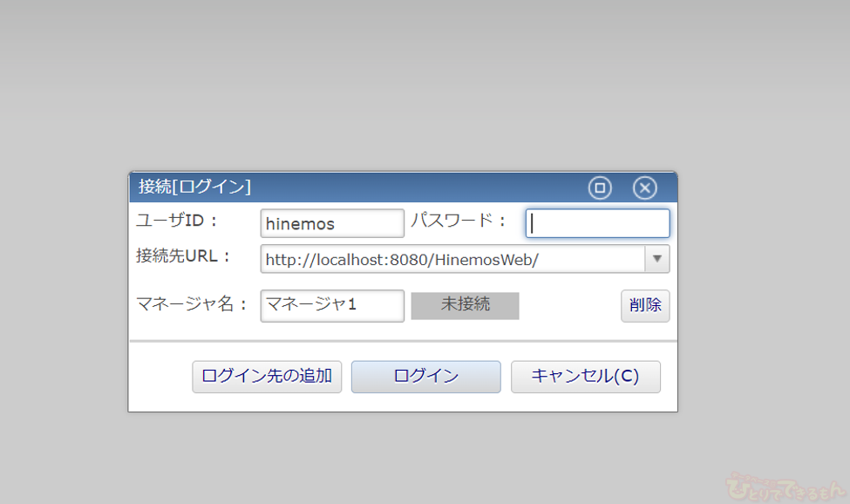Click the マネージャ名： label

point(193,304)
